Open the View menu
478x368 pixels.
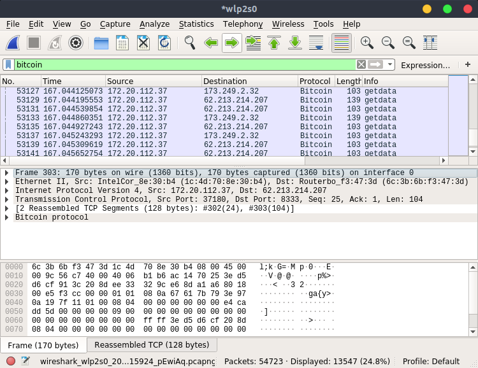click(x=62, y=24)
